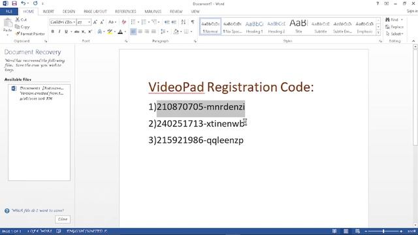
Task: Switch to the REVIEW tab
Action: 176,12
